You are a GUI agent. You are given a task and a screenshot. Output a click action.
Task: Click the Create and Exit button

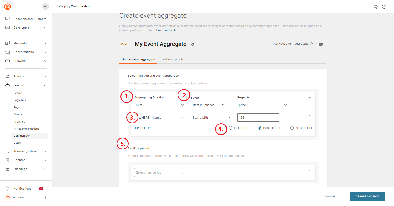coord(367,196)
